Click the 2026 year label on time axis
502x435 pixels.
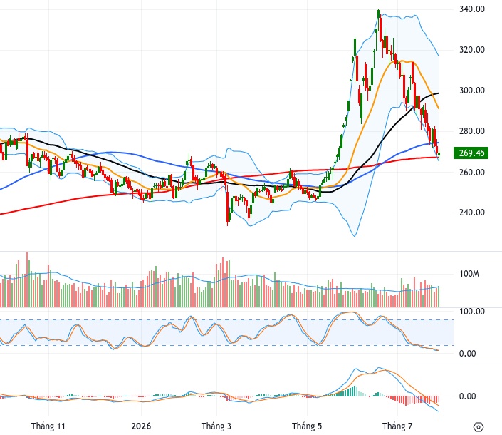pyautogui.click(x=141, y=426)
